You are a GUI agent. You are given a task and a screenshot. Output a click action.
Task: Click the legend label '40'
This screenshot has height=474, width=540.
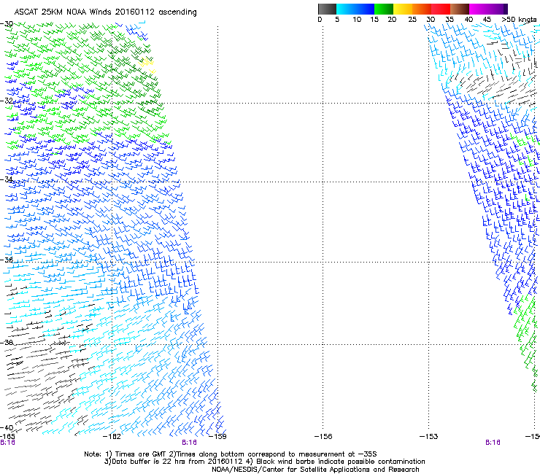(468, 20)
